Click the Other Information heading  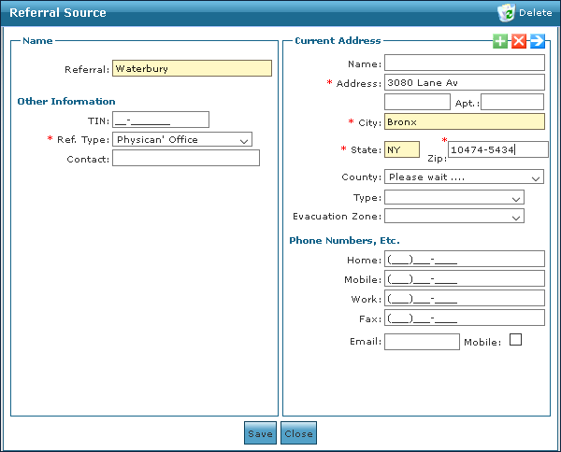(66, 102)
